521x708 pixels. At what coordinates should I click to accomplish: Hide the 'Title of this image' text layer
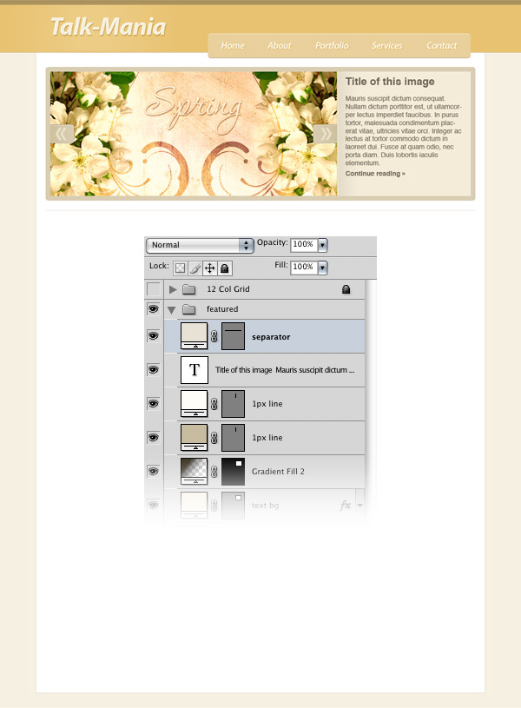pos(154,370)
